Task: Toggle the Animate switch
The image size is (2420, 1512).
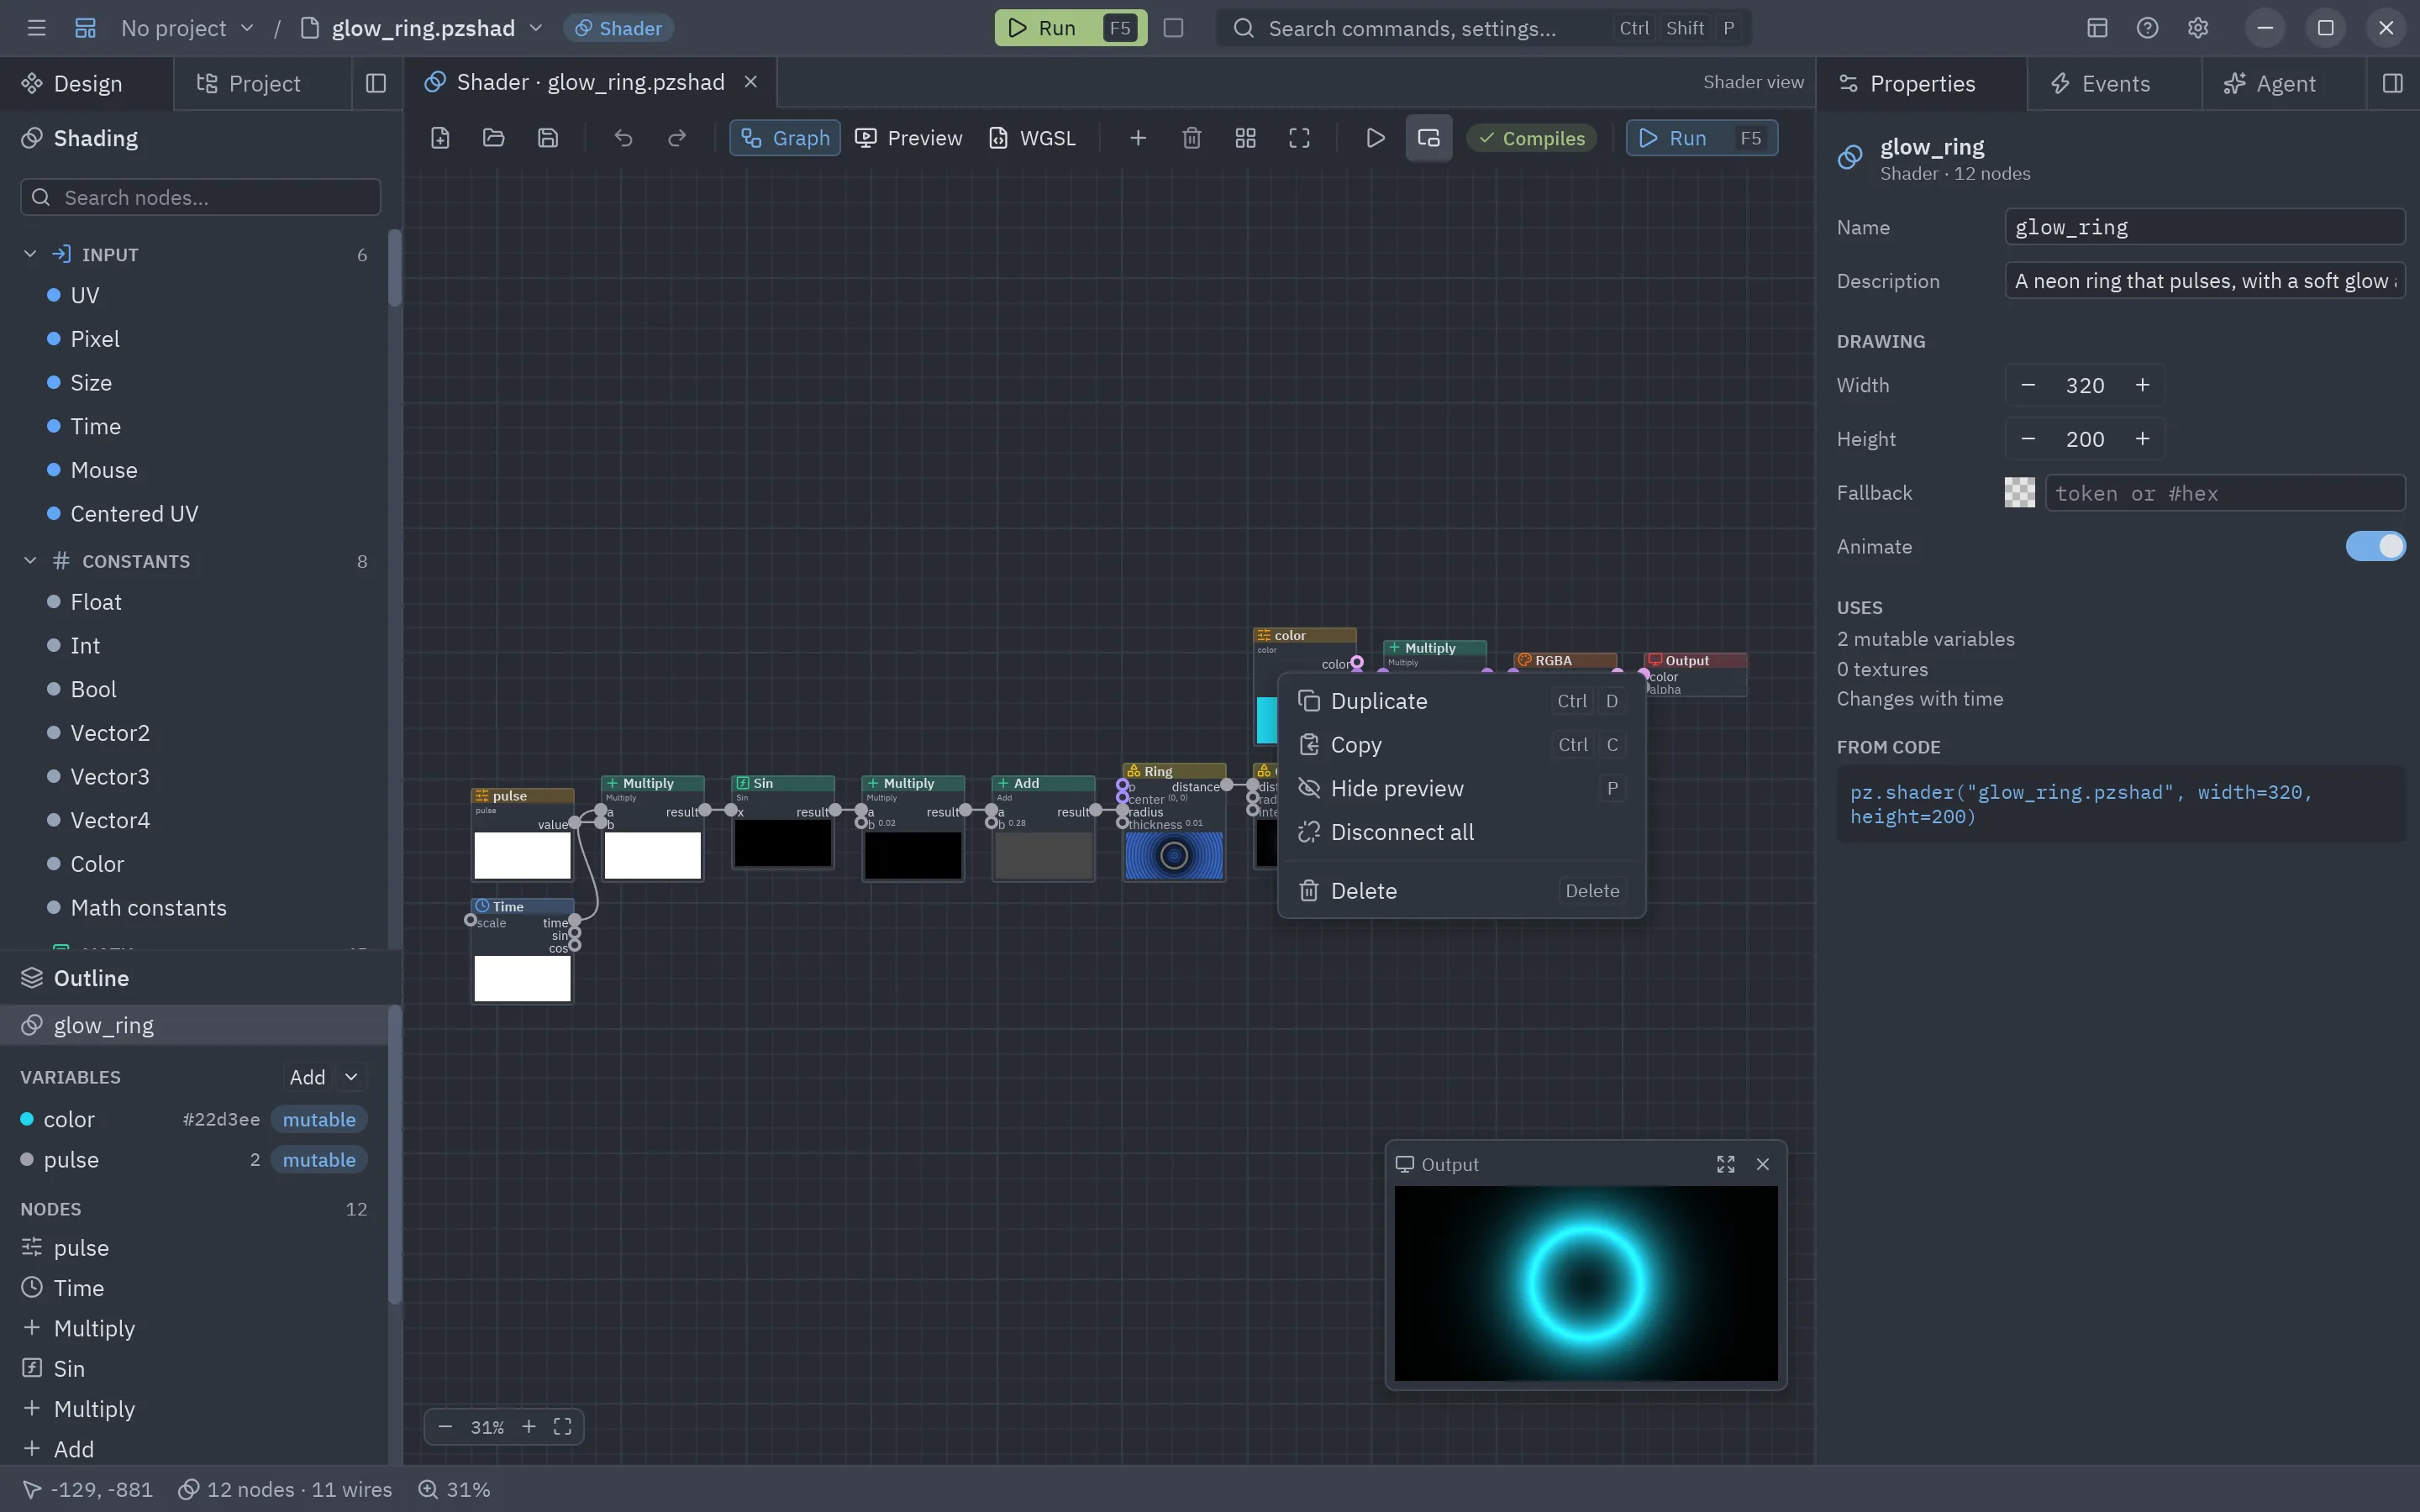Action: click(2375, 546)
